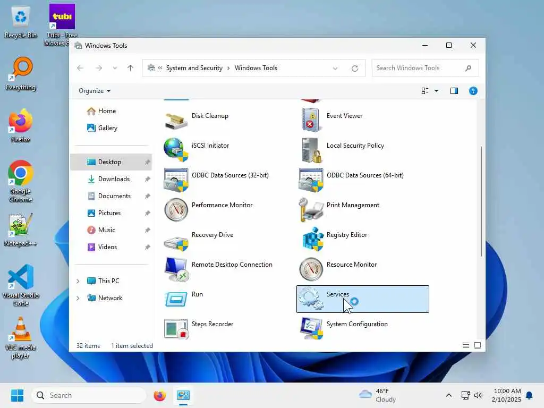Open recent locations dropdown arrow

(115, 68)
